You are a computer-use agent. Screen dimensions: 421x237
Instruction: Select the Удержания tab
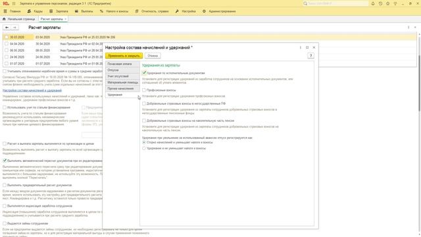coord(122,95)
